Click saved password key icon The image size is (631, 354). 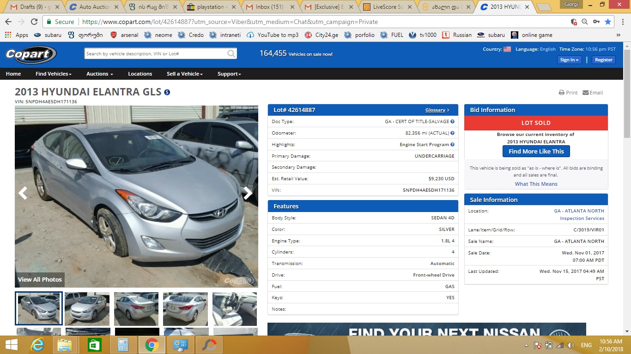[x=596, y=22]
